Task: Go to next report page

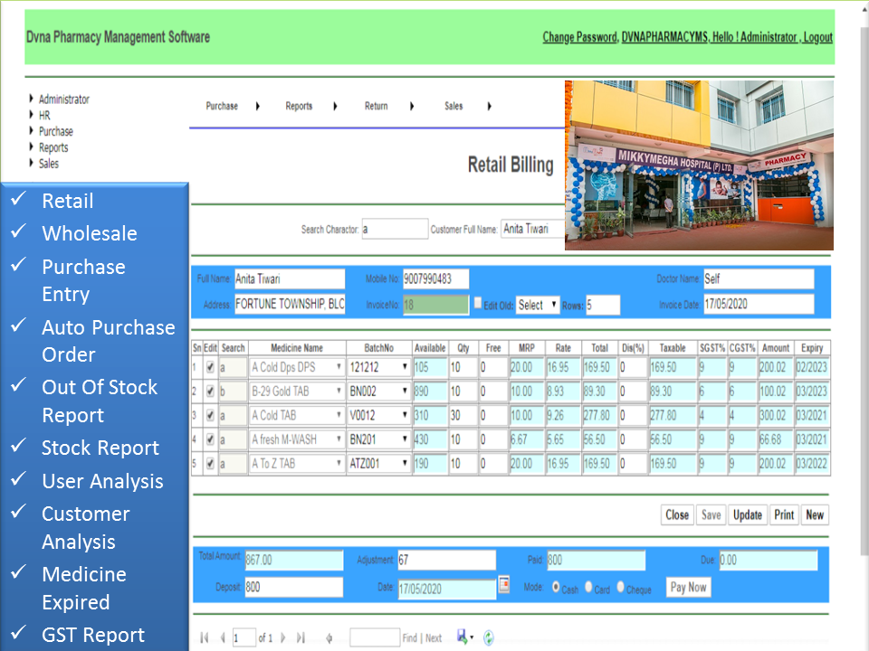Action: point(282,637)
